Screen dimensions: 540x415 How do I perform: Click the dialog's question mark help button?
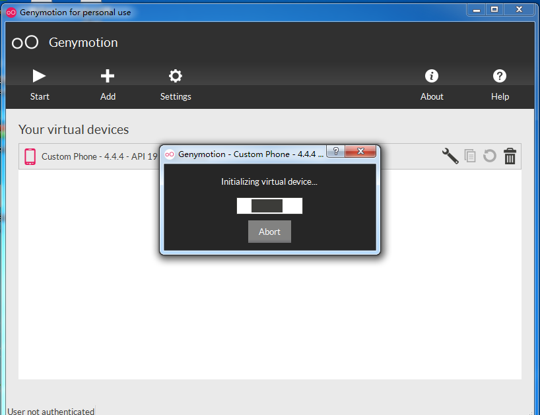click(336, 151)
